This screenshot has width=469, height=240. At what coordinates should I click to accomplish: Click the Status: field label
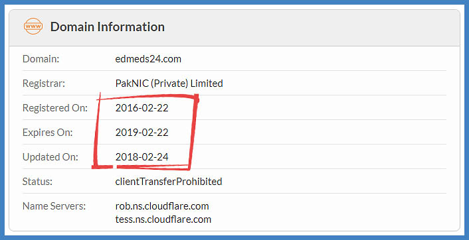[x=37, y=182]
